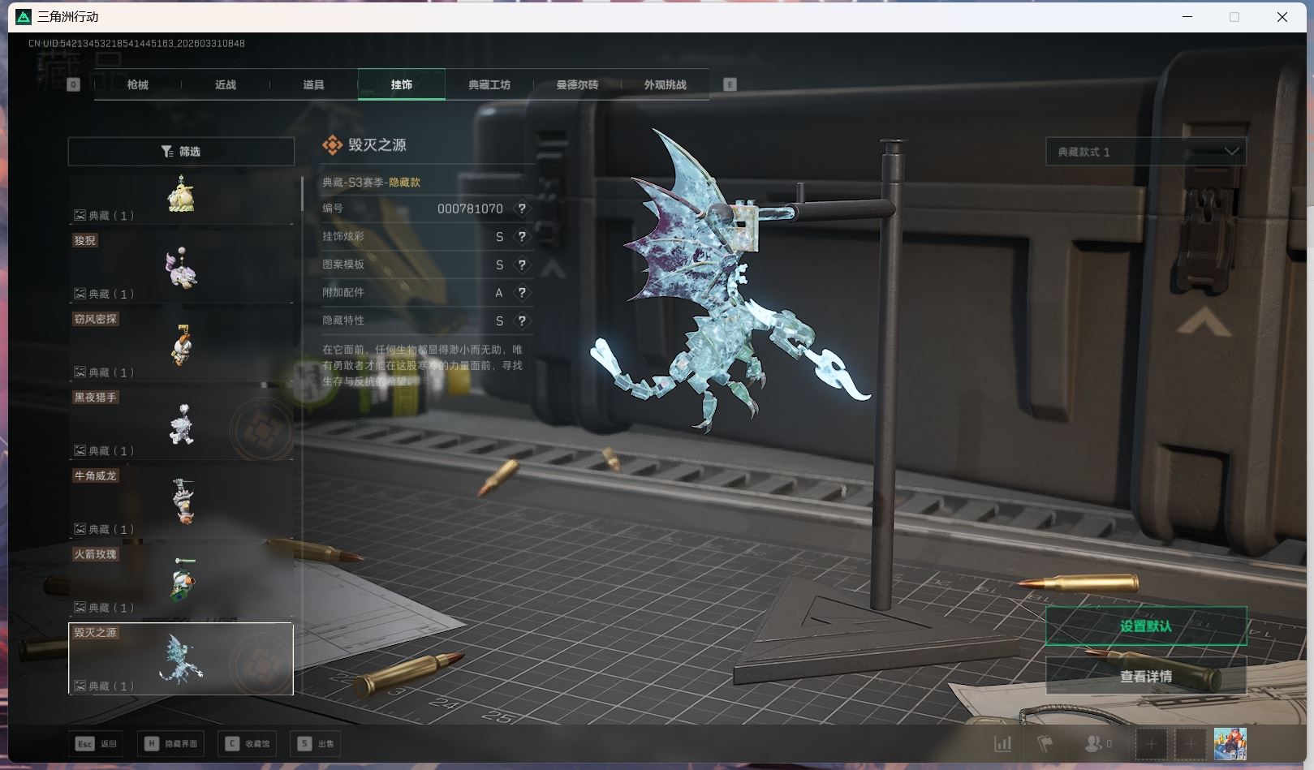Select the 火箭玫瑰 charm thumbnail
The width and height of the screenshot is (1314, 770).
pos(181,580)
